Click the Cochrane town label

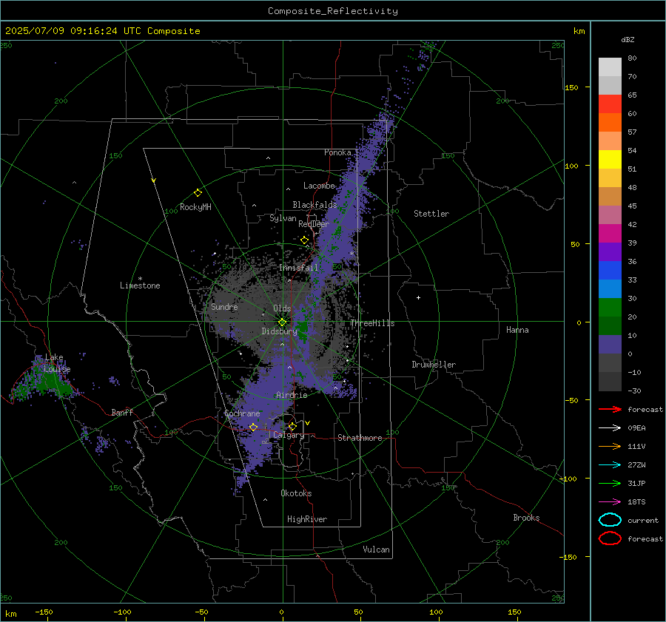tap(242, 413)
